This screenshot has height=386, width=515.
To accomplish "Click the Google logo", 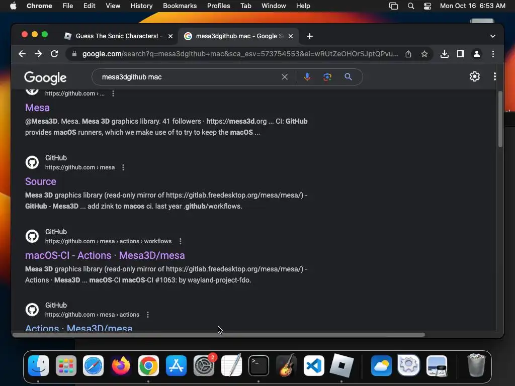I will click(x=45, y=77).
